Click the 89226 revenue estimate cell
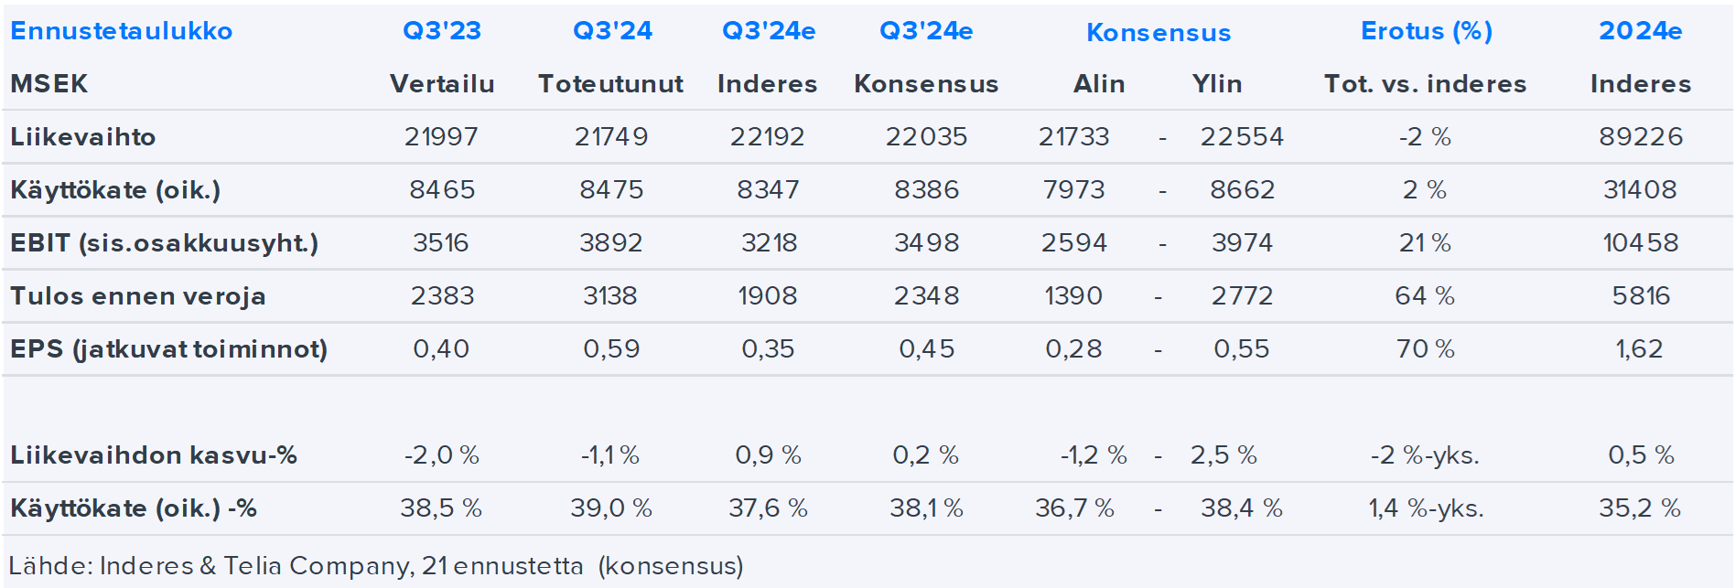1735x588 pixels. (1640, 137)
